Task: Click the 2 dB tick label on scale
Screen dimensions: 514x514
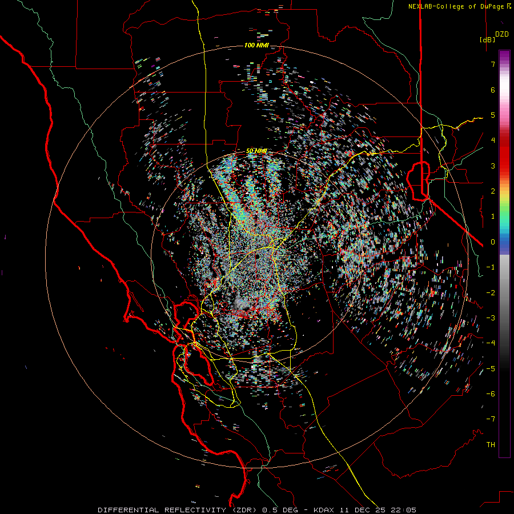Action: point(493,191)
